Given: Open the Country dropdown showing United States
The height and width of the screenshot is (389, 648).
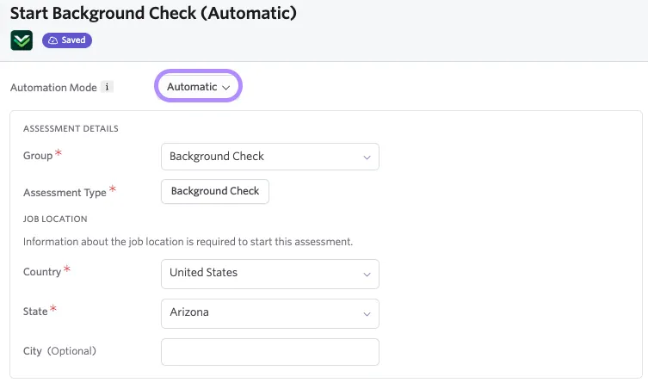Looking at the screenshot, I should click(x=270, y=274).
